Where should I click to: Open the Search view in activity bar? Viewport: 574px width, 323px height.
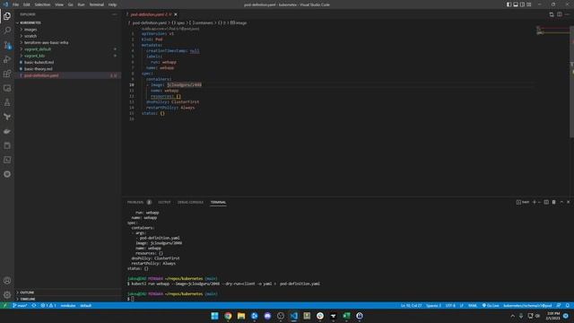click(7, 31)
